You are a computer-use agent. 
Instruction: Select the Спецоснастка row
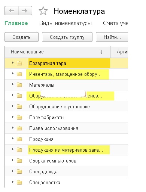pos(67,182)
